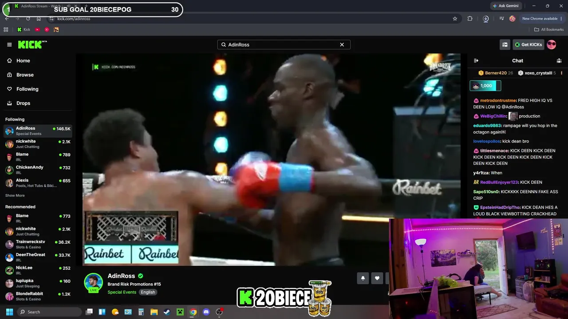The image size is (568, 319).
Task: Click the Get KICKs button
Action: [x=529, y=45]
